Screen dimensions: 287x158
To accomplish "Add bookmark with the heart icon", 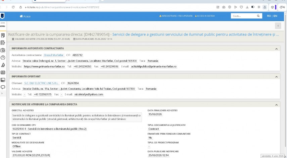I will (x=241, y=7).
